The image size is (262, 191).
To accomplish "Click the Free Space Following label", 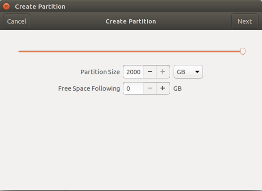I will (89, 88).
